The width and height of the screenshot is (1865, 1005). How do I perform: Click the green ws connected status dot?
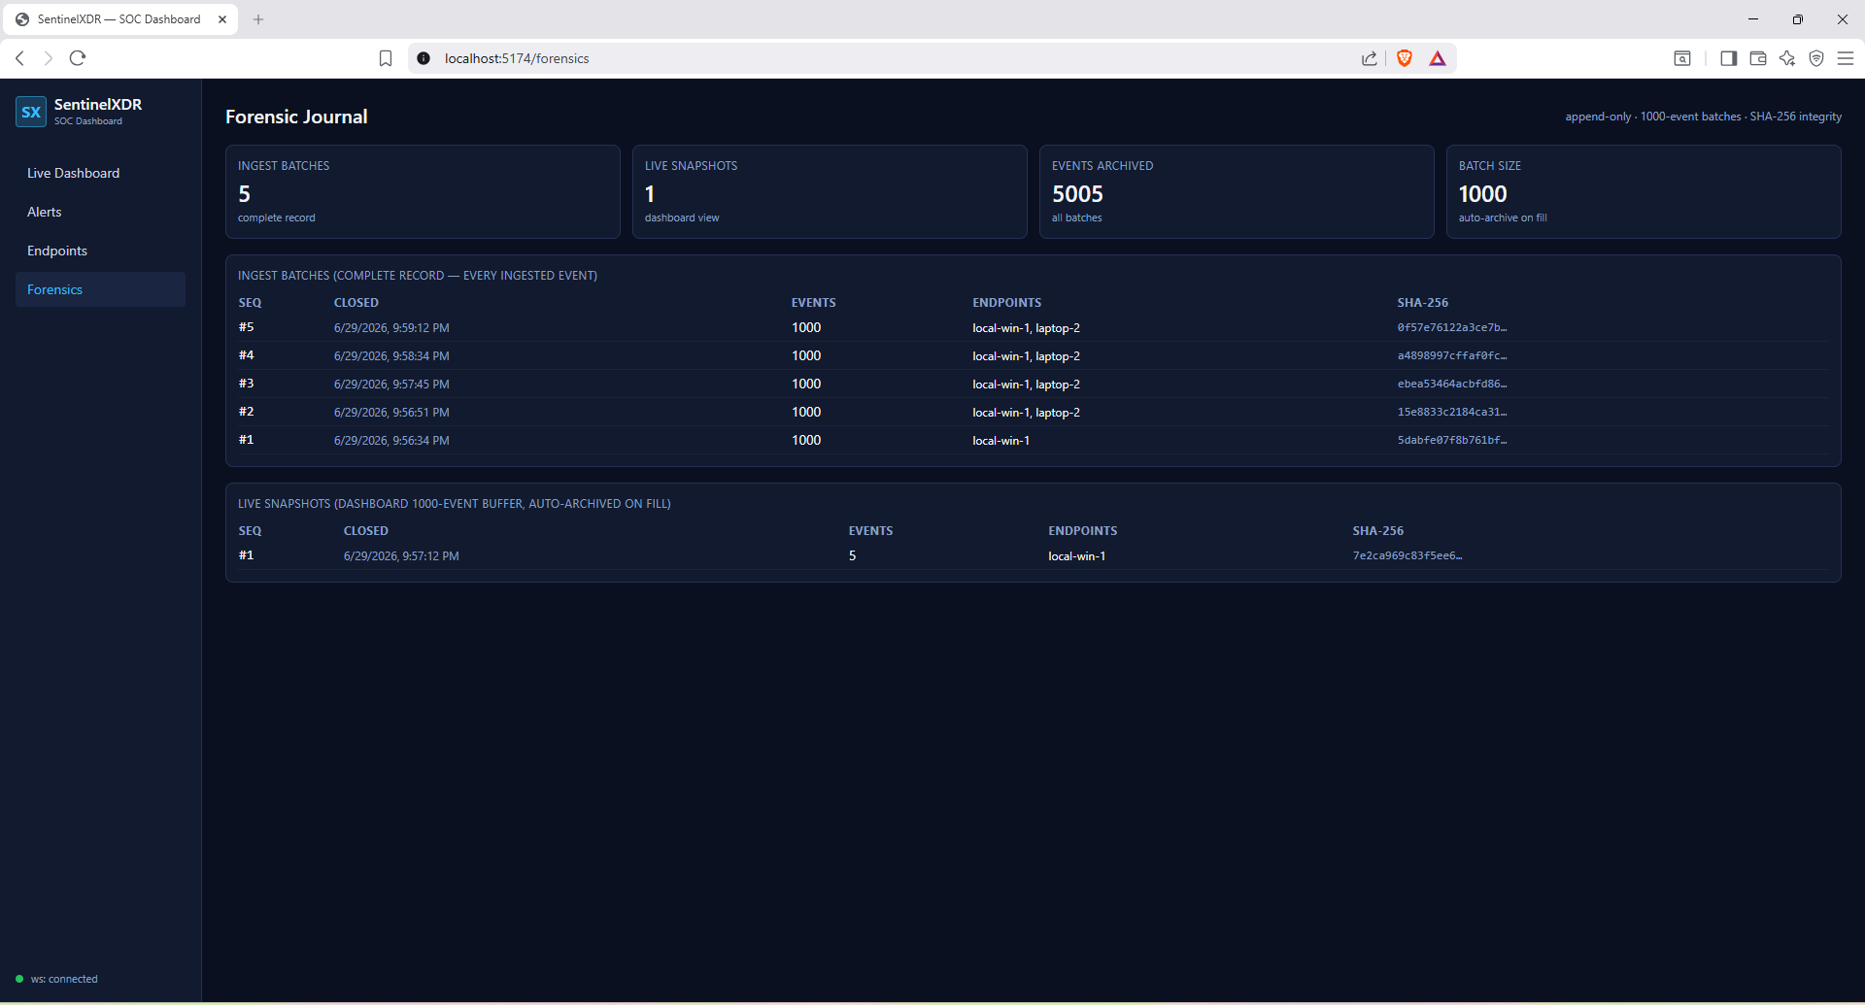19,979
